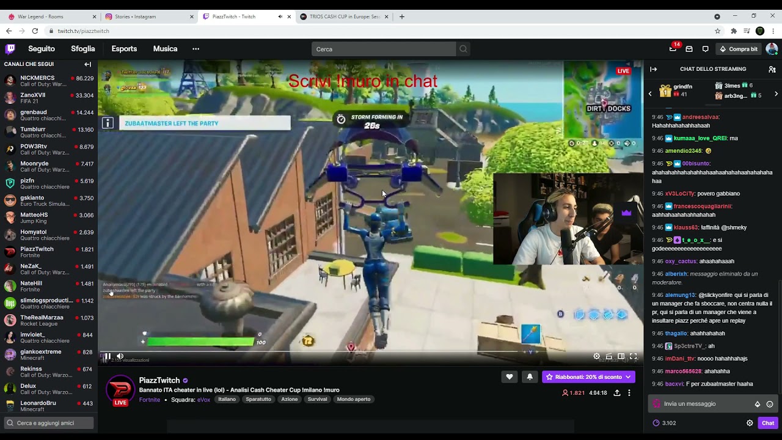The height and width of the screenshot is (440, 782).
Task: Reload the Twitch page
Action: click(x=35, y=31)
